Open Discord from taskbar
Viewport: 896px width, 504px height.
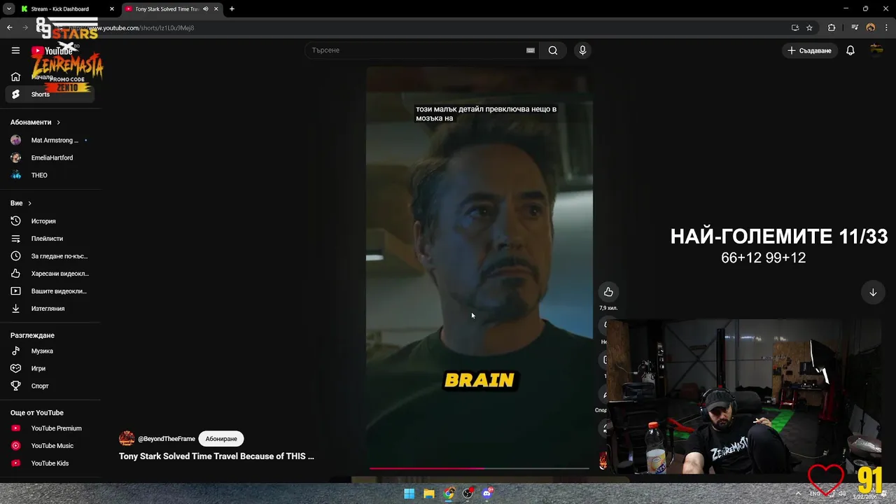pos(487,493)
